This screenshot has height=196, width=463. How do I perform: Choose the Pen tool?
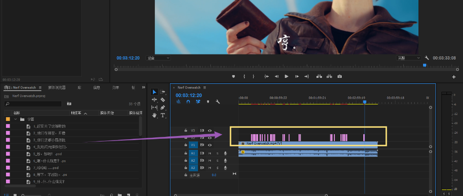coord(163,107)
